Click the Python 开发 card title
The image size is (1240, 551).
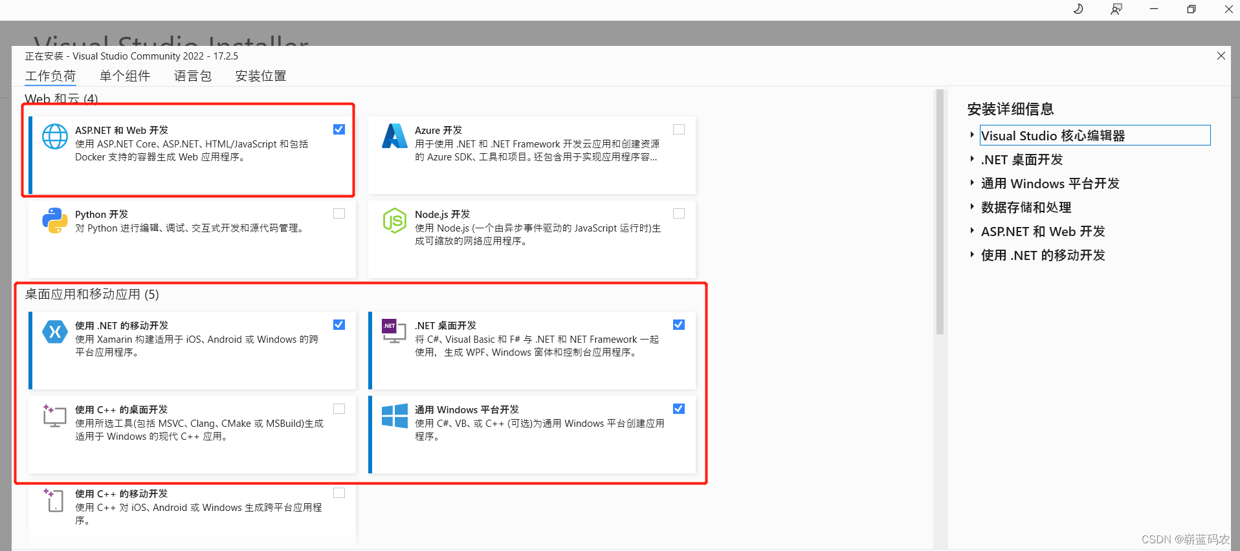[102, 215]
